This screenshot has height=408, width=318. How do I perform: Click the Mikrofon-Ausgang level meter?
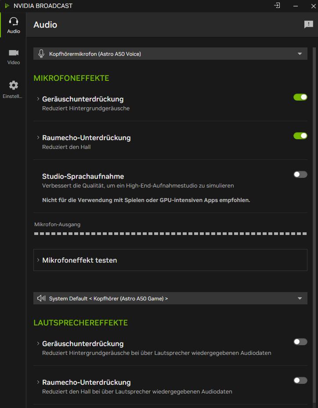[170, 234]
